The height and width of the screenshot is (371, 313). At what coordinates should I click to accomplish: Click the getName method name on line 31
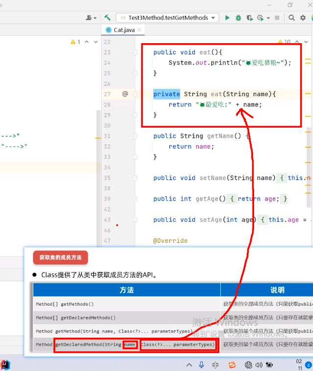pyautogui.click(x=220, y=136)
